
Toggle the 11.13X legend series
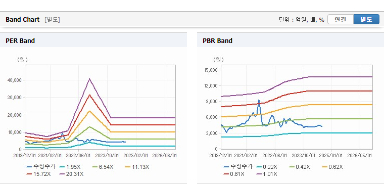136,167
